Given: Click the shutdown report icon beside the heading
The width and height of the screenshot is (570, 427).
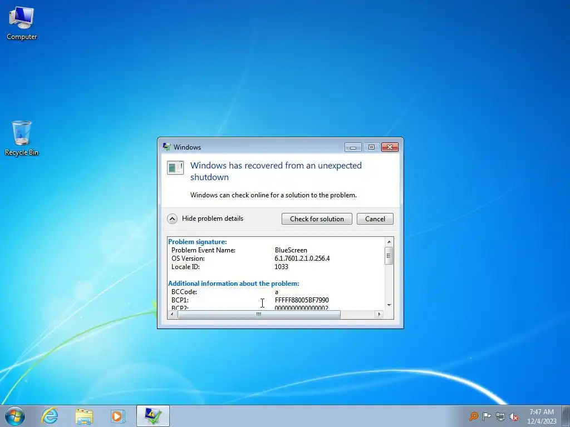Looking at the screenshot, I should tap(175, 167).
